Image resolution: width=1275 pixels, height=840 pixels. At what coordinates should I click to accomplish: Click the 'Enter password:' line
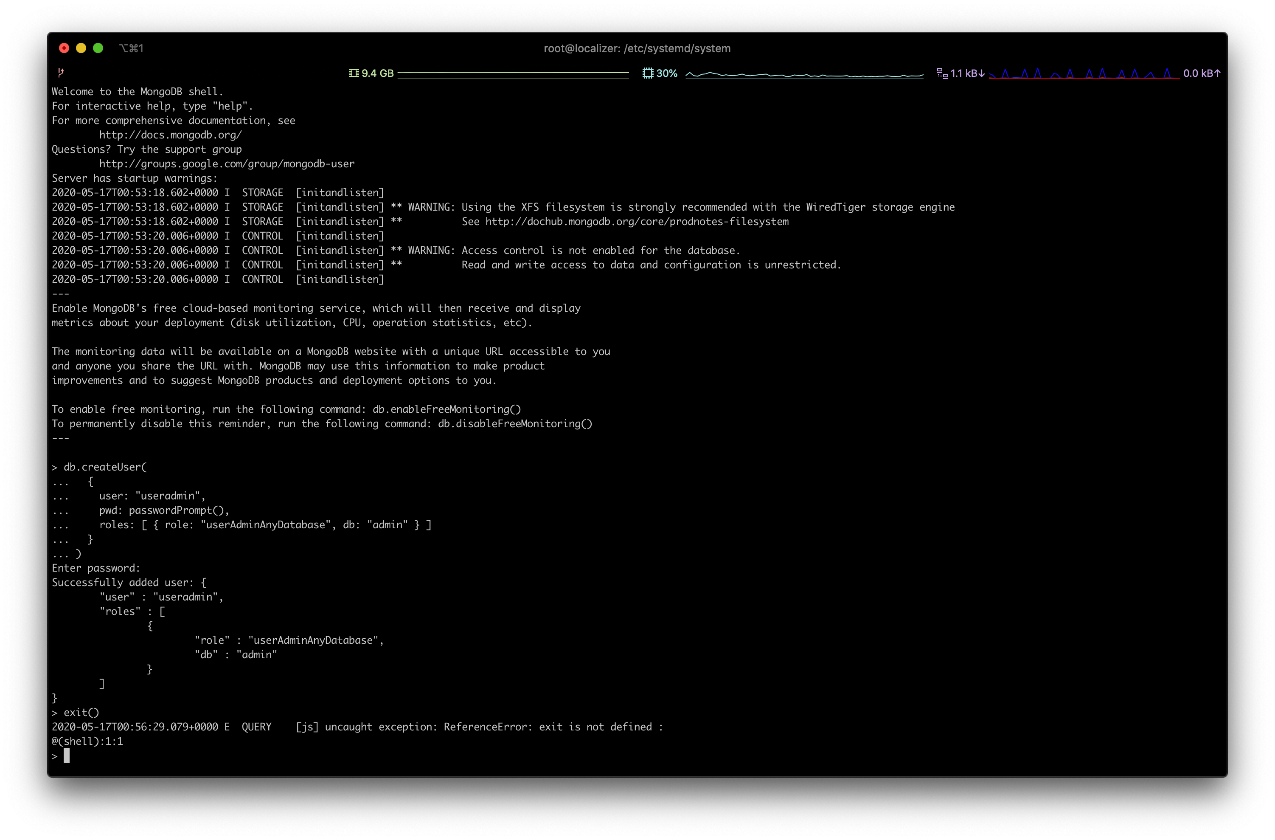click(96, 568)
